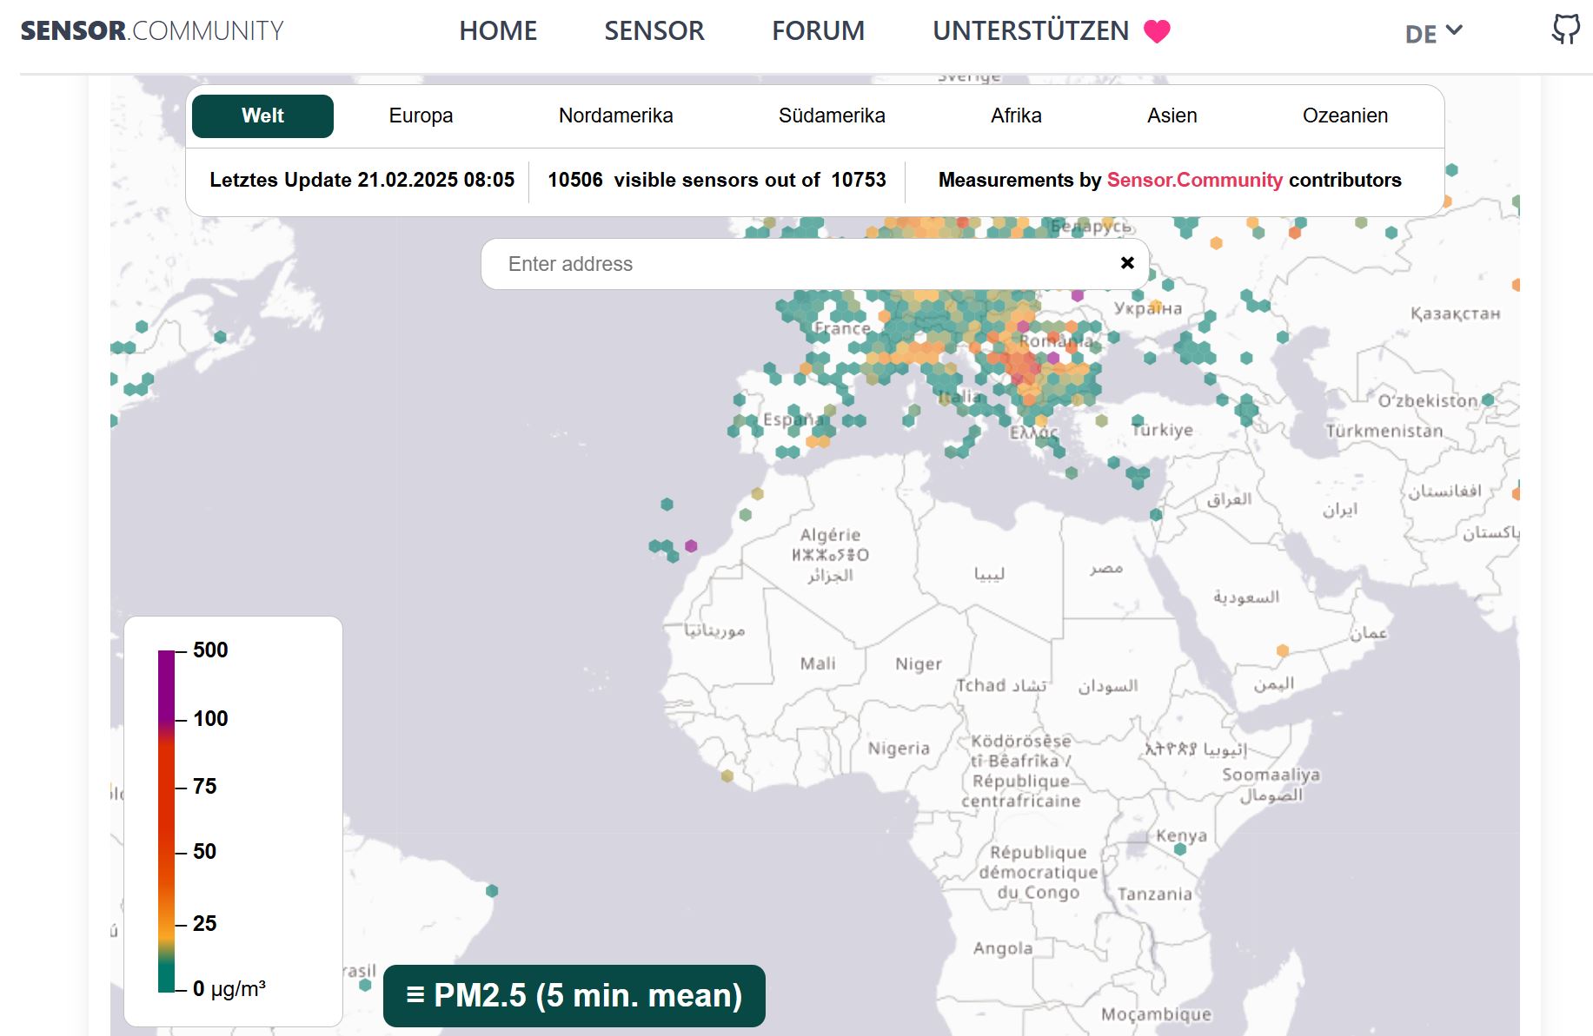Select the purple hexagon off Morocco's coast

691,546
